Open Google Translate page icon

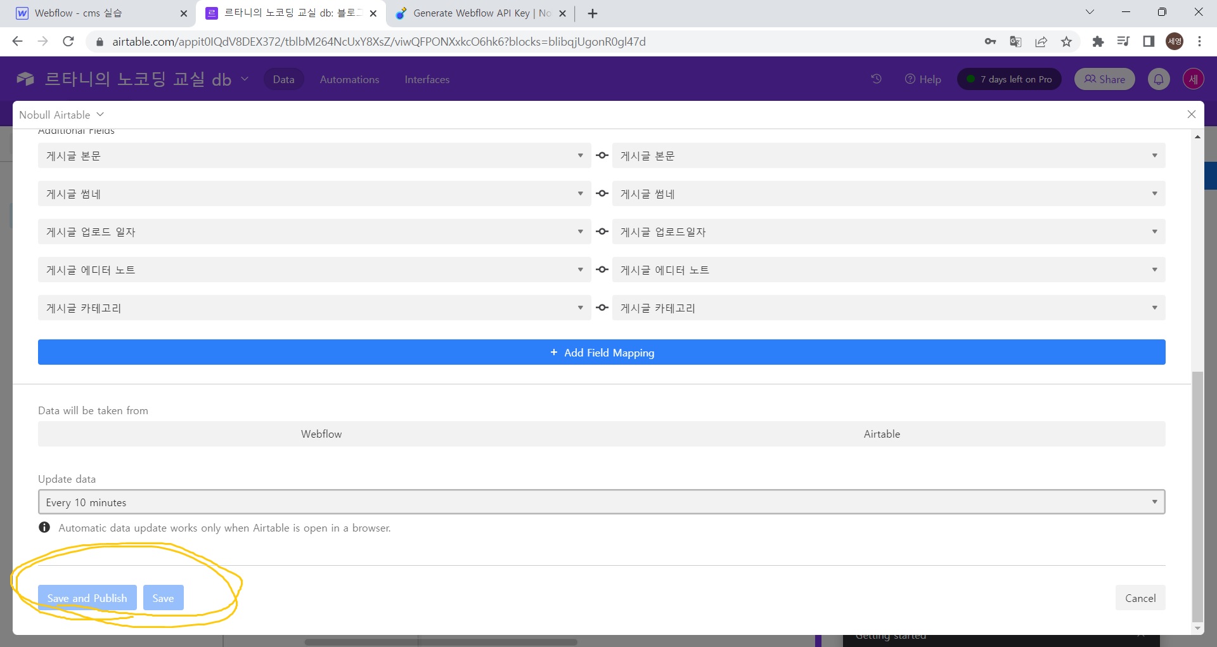[x=1015, y=41]
